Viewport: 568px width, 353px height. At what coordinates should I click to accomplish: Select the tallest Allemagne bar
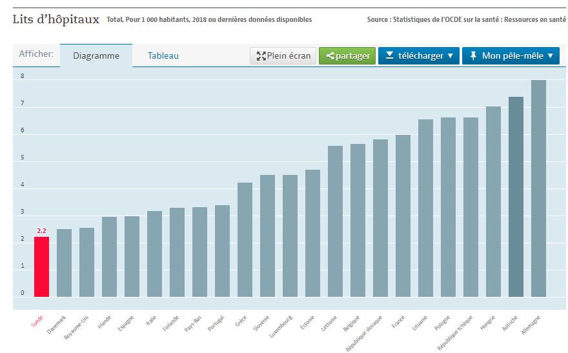pyautogui.click(x=538, y=188)
